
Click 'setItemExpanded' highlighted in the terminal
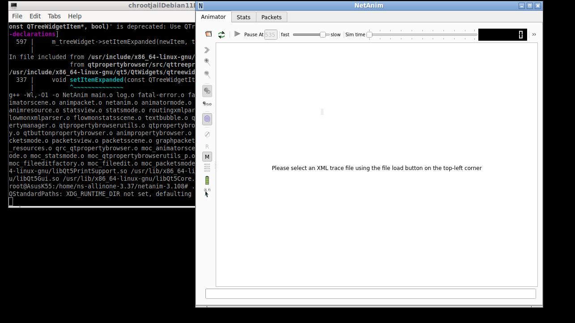[97, 80]
